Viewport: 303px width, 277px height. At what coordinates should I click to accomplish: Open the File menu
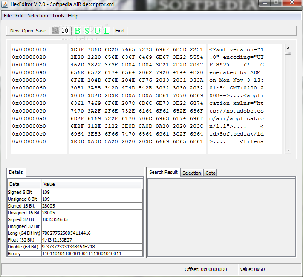8,16
